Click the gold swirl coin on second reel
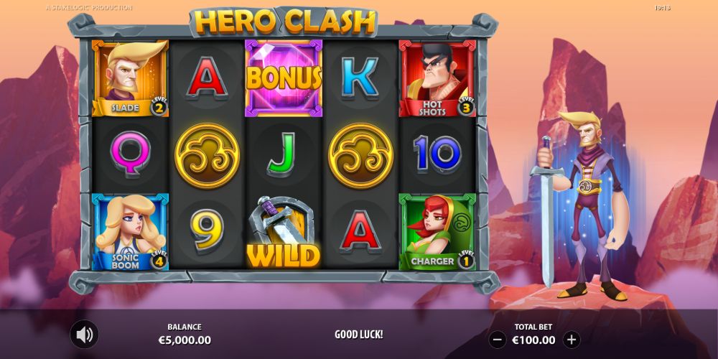This screenshot has width=718, height=359. tap(207, 156)
